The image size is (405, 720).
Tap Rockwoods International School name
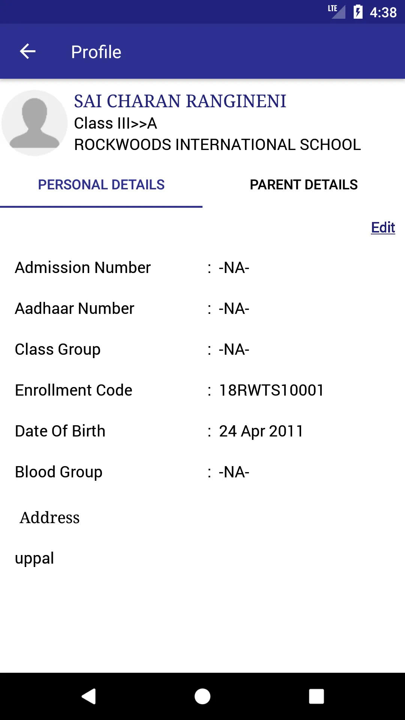[217, 145]
